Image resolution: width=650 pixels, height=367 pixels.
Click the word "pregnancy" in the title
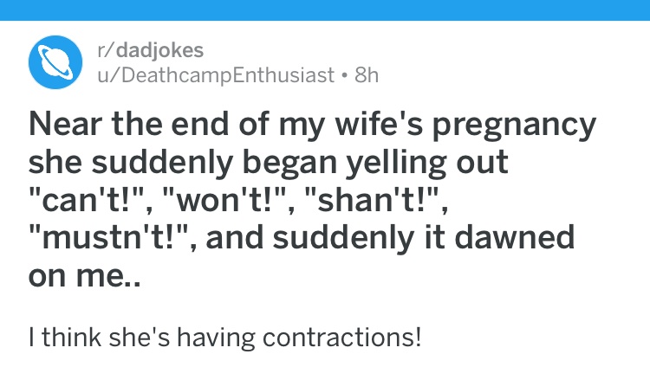coord(515,126)
